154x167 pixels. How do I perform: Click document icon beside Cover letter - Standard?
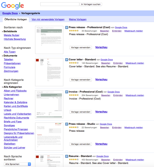[x=67, y=60]
